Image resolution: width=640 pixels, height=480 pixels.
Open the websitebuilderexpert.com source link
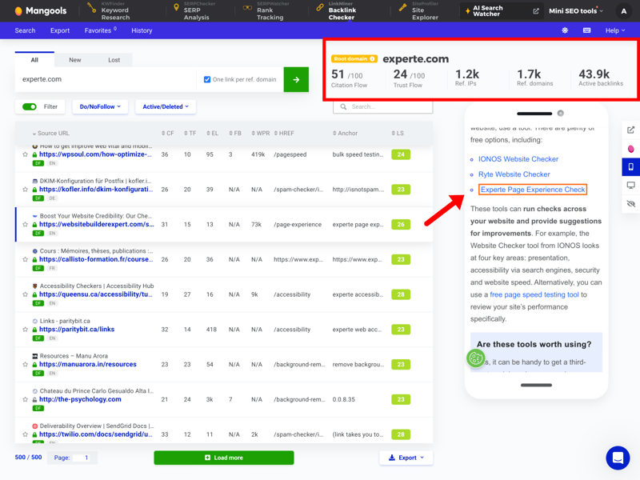click(x=96, y=225)
